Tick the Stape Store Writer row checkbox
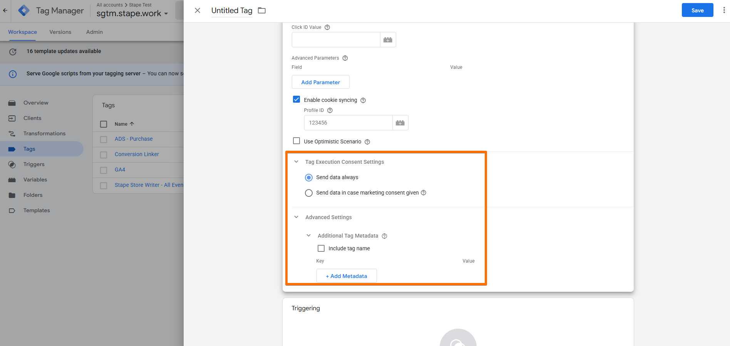The image size is (730, 346). pos(104,185)
